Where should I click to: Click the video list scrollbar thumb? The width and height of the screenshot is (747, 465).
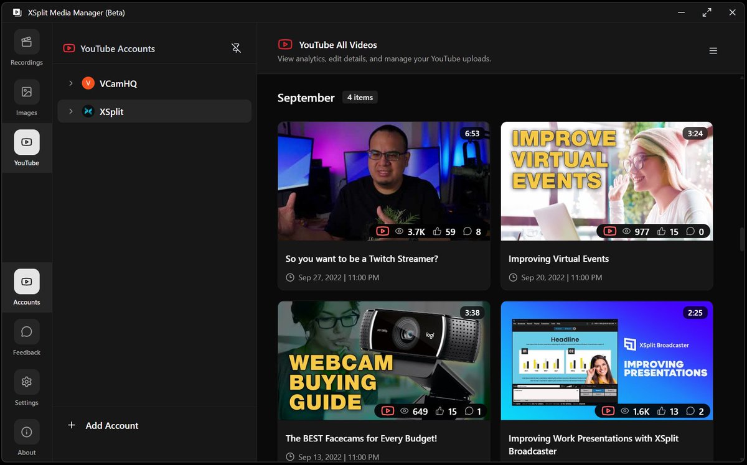(x=741, y=239)
